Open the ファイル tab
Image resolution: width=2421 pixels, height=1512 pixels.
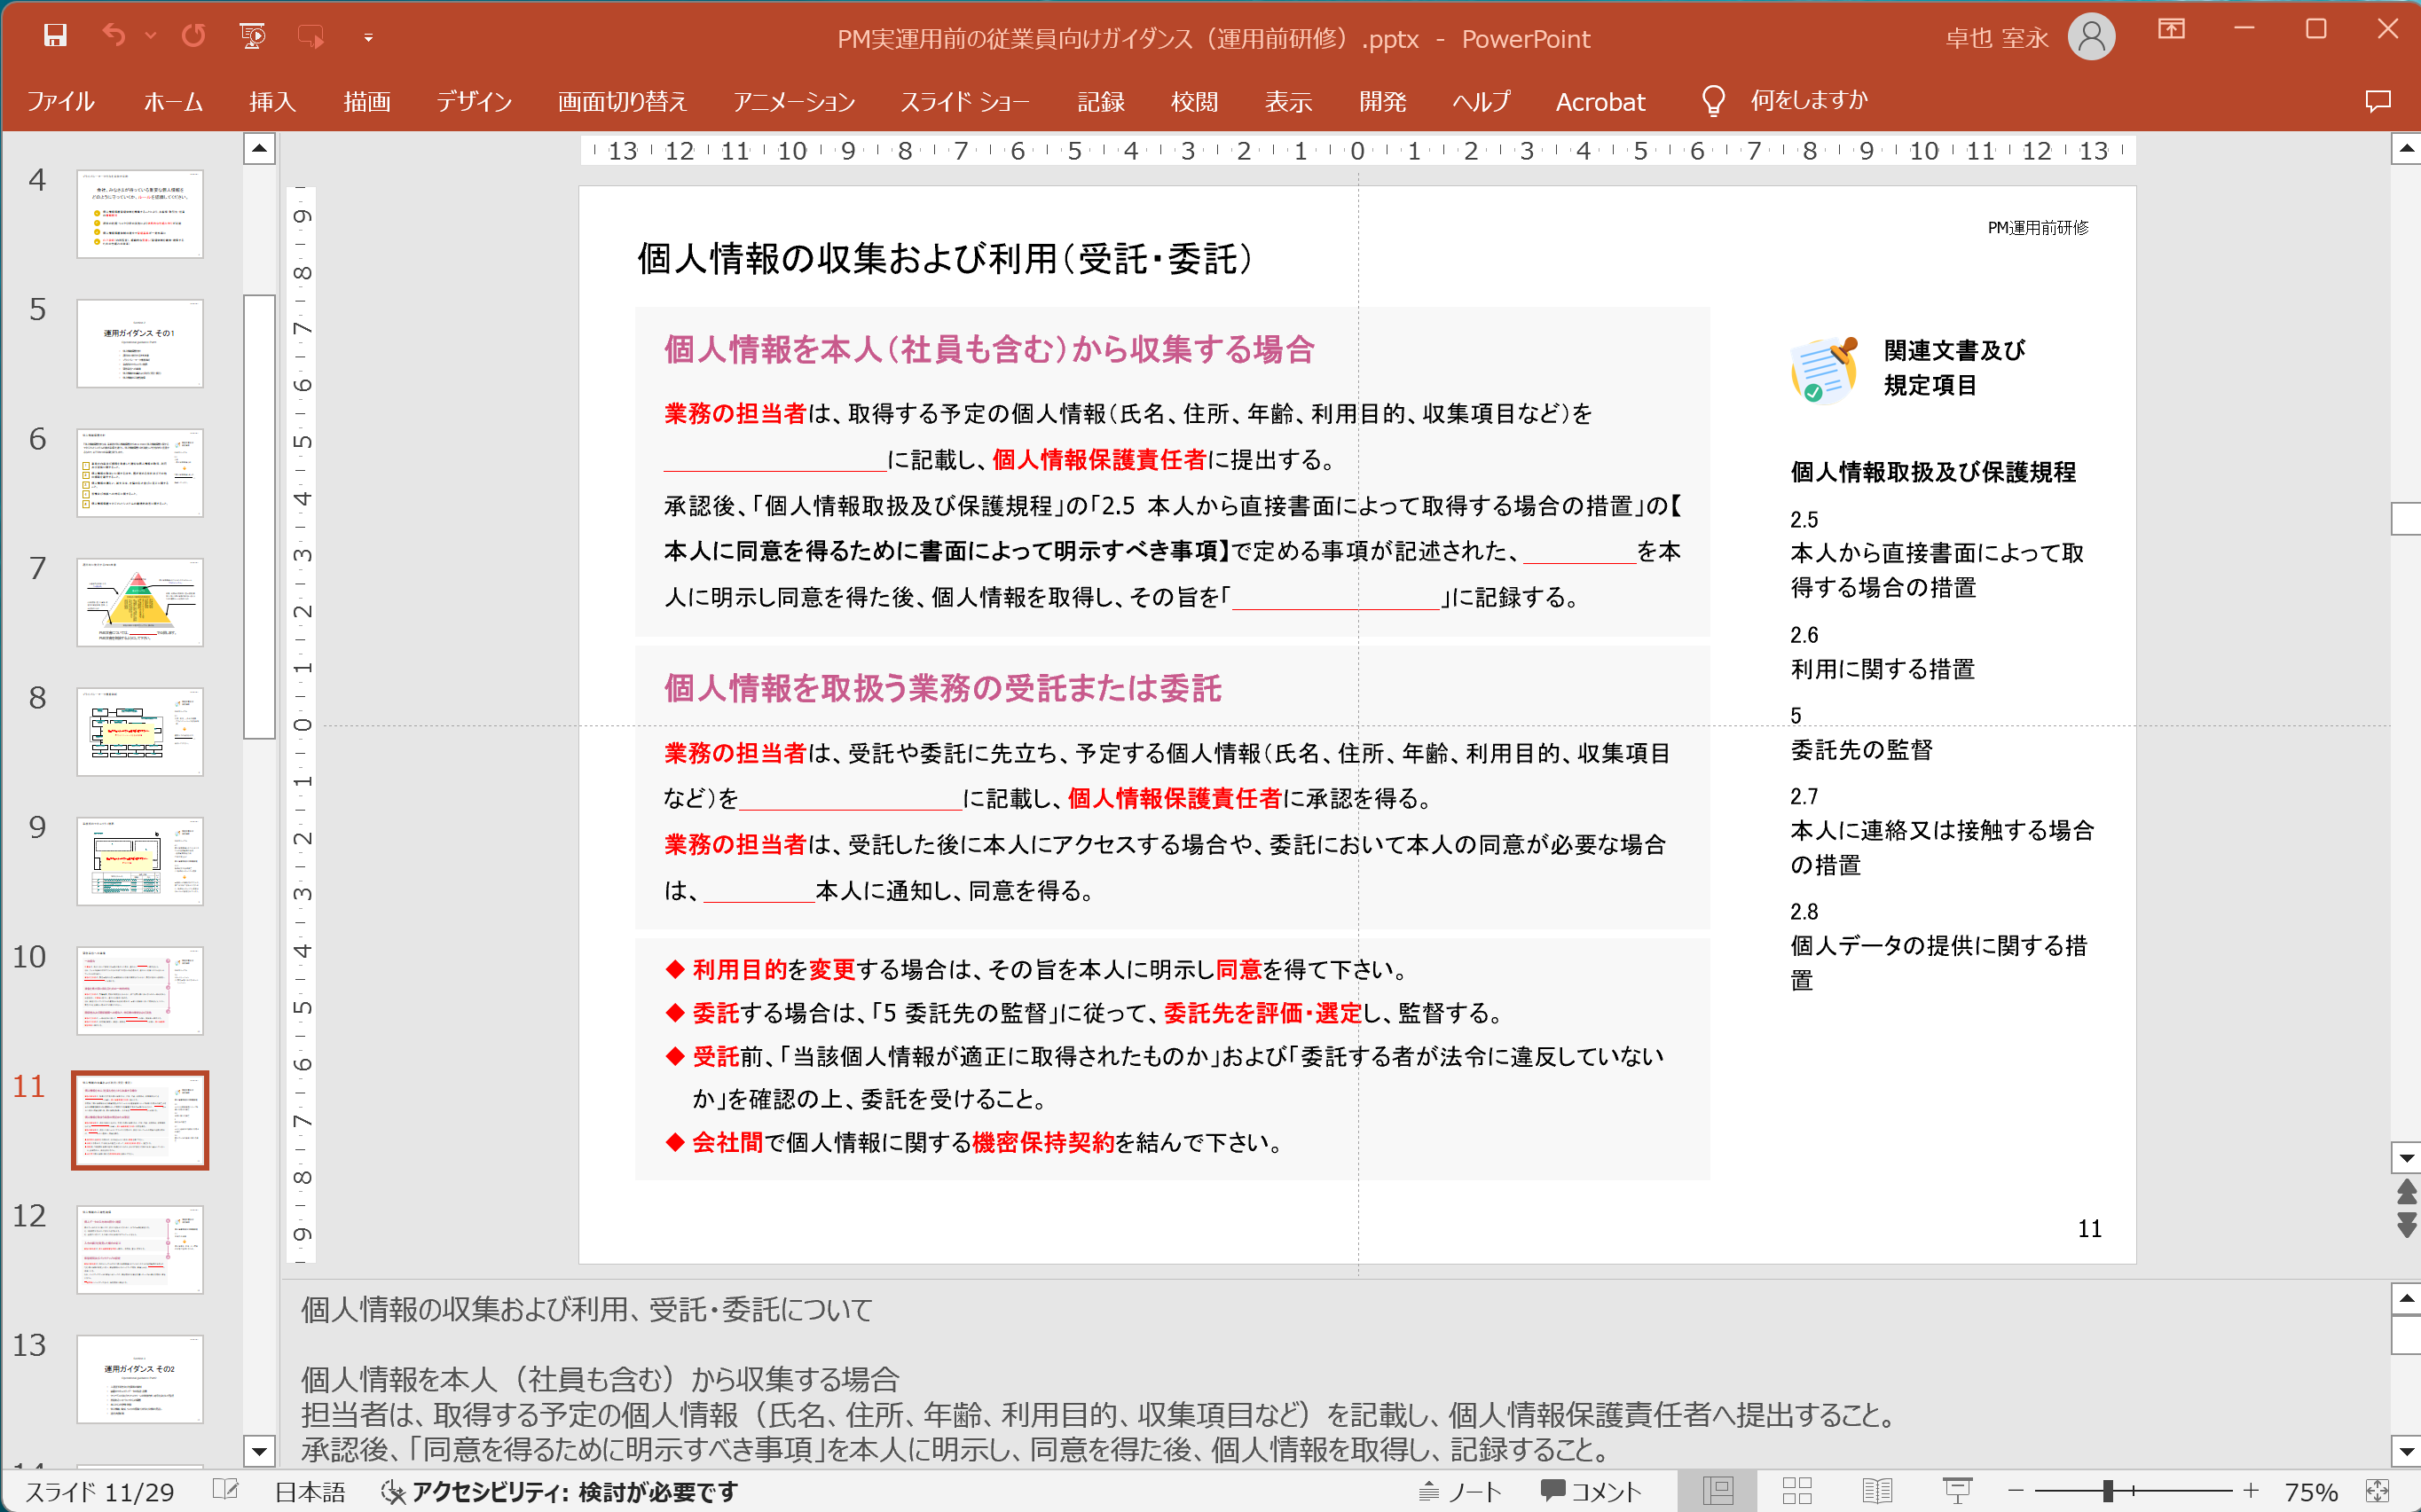coord(61,101)
